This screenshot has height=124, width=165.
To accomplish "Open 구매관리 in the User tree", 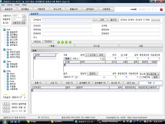I will click(x=14, y=37).
